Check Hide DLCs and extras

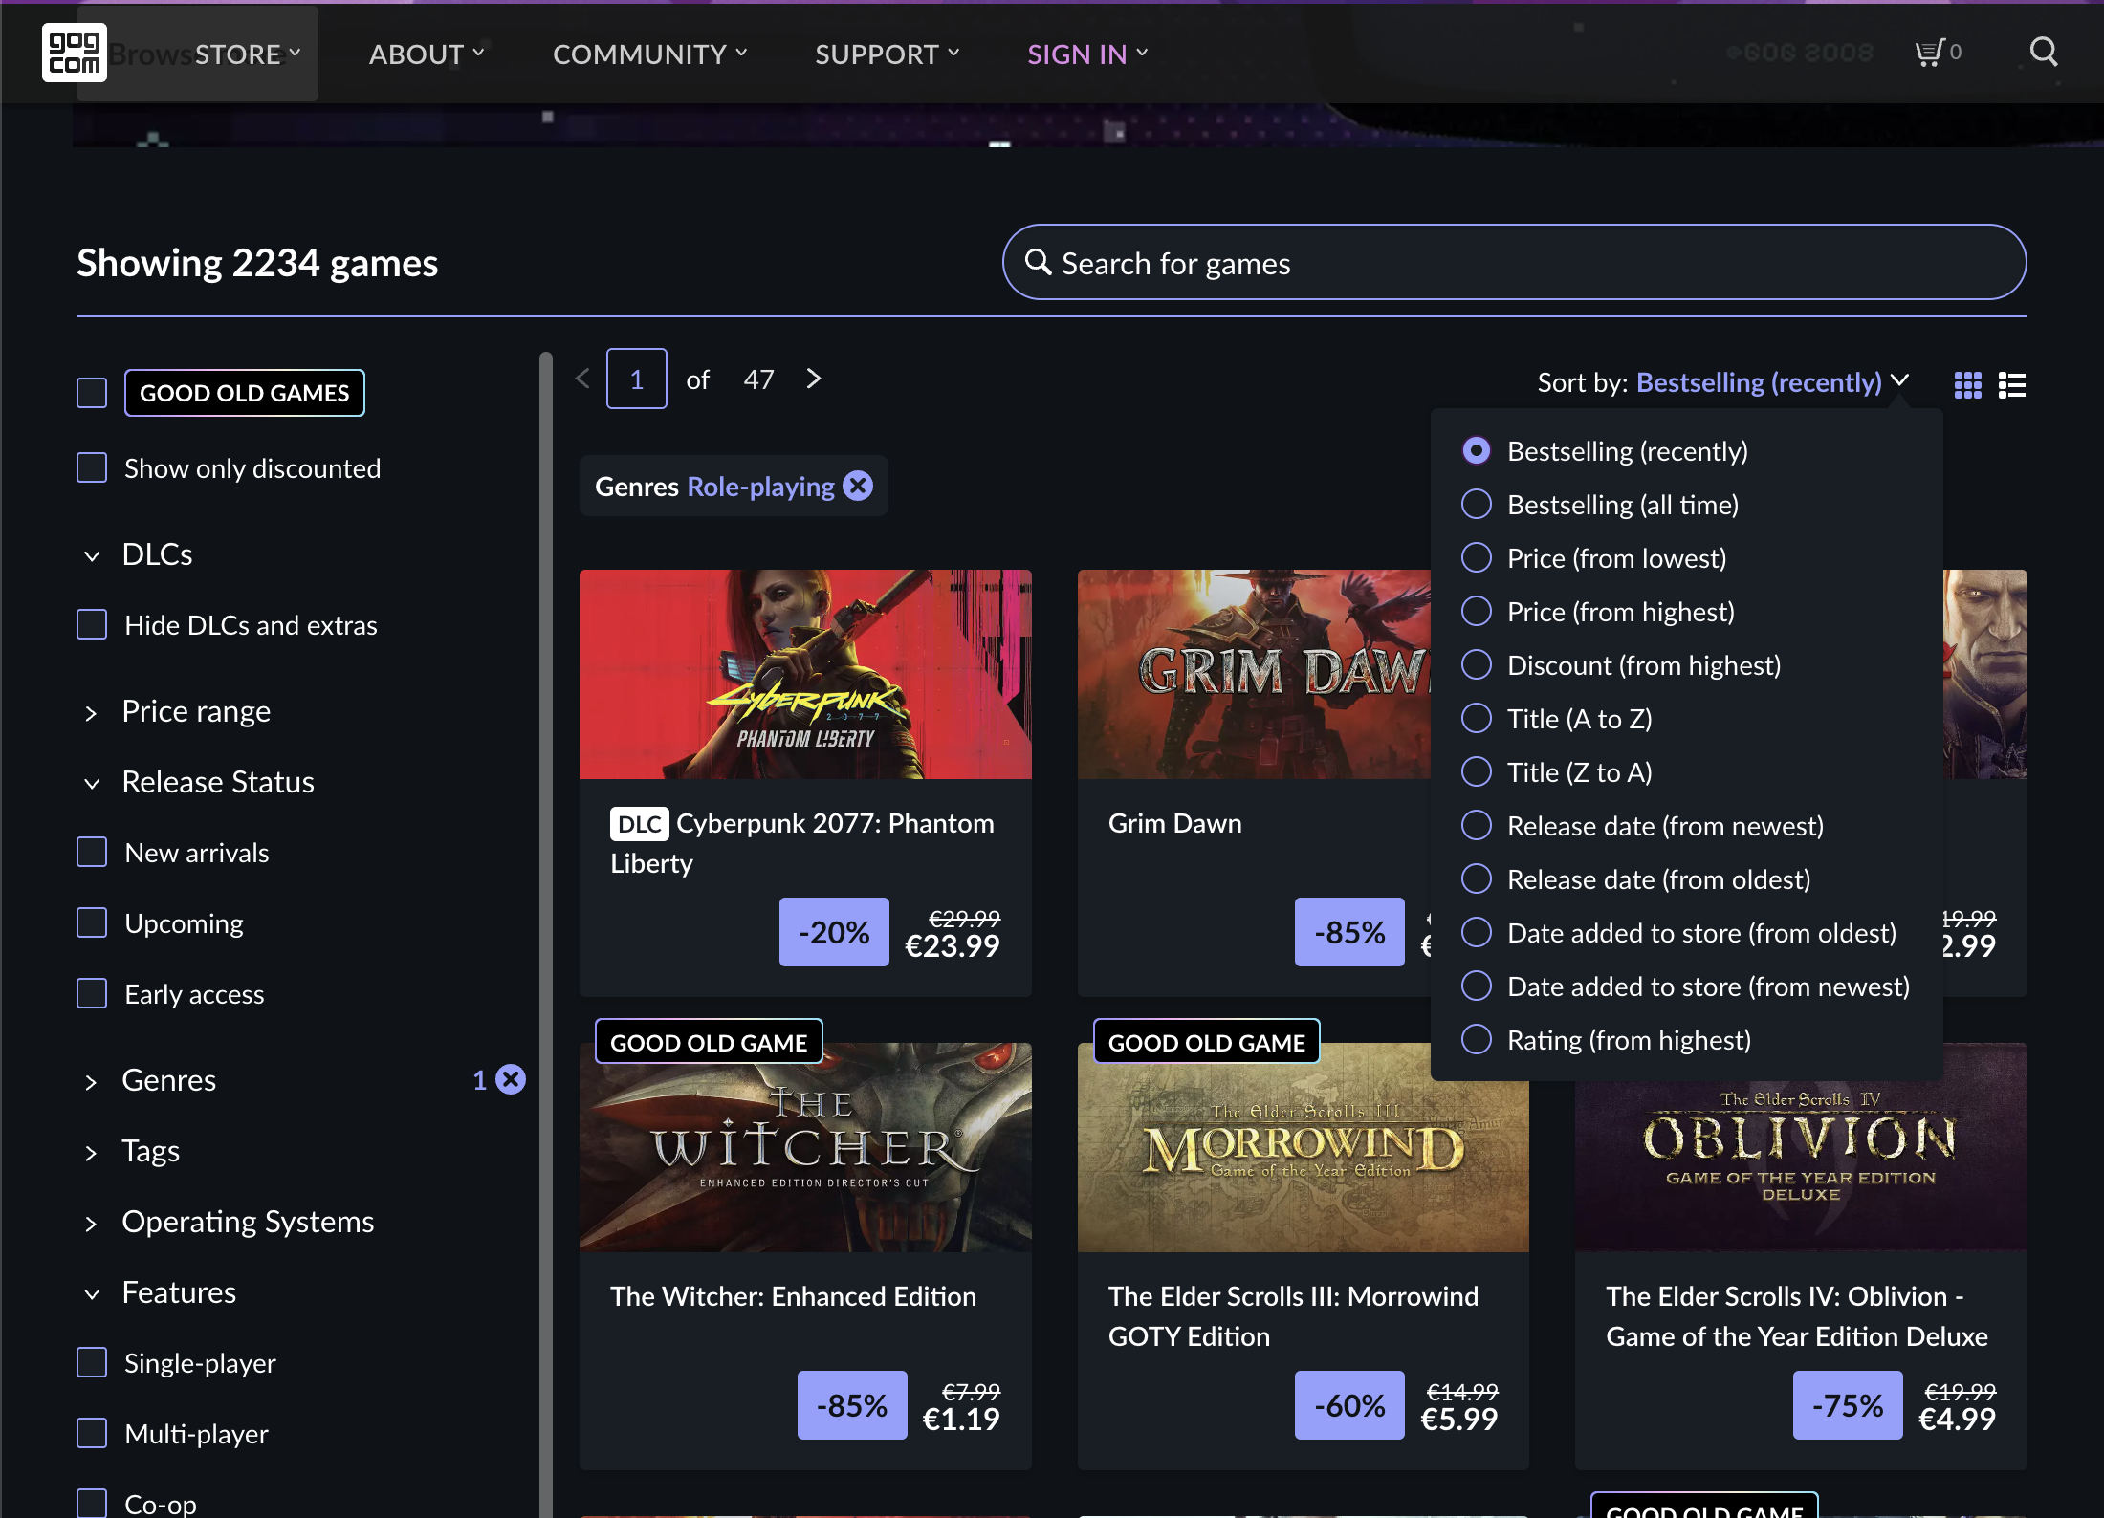click(x=91, y=624)
